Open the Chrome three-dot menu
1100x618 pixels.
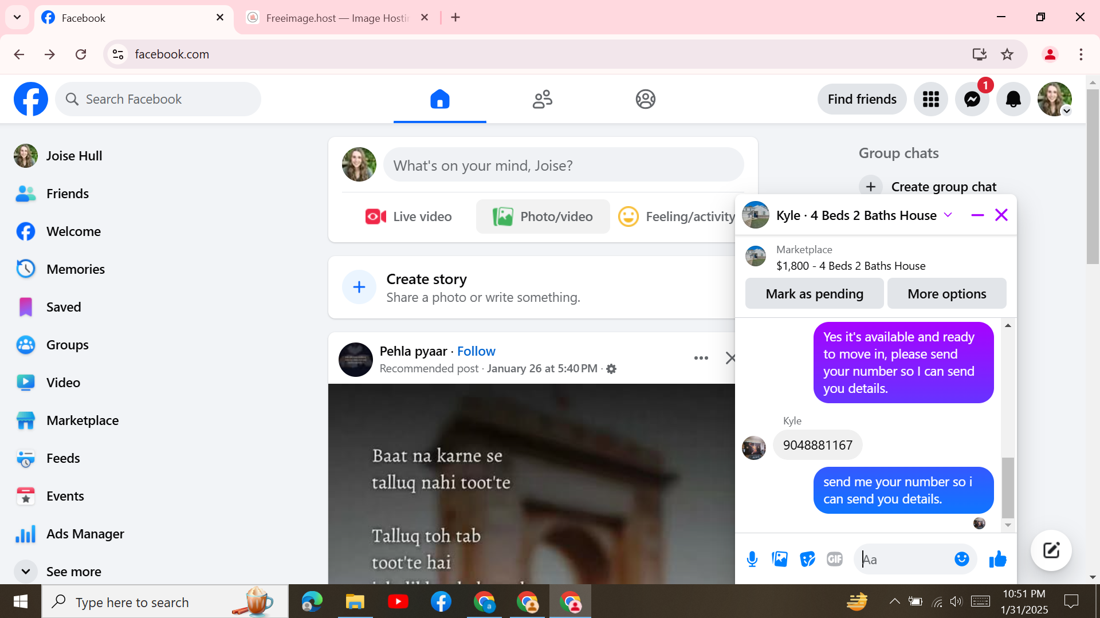pyautogui.click(x=1081, y=54)
